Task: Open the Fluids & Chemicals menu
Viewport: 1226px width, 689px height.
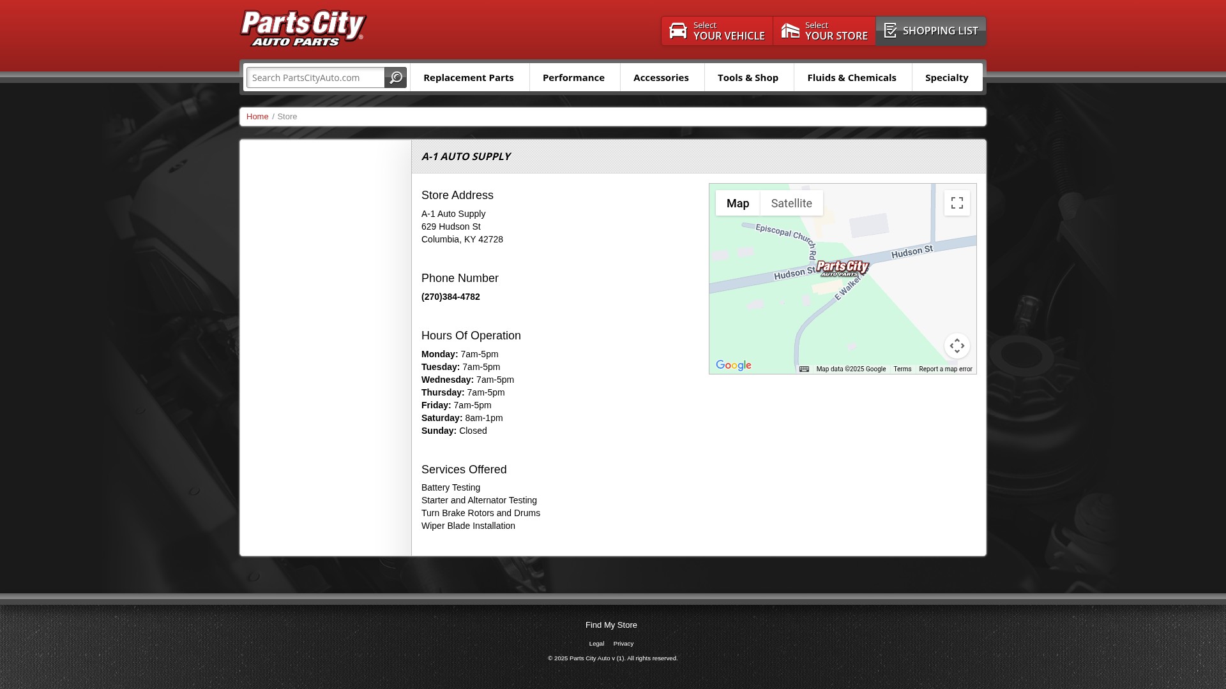Action: [852, 77]
